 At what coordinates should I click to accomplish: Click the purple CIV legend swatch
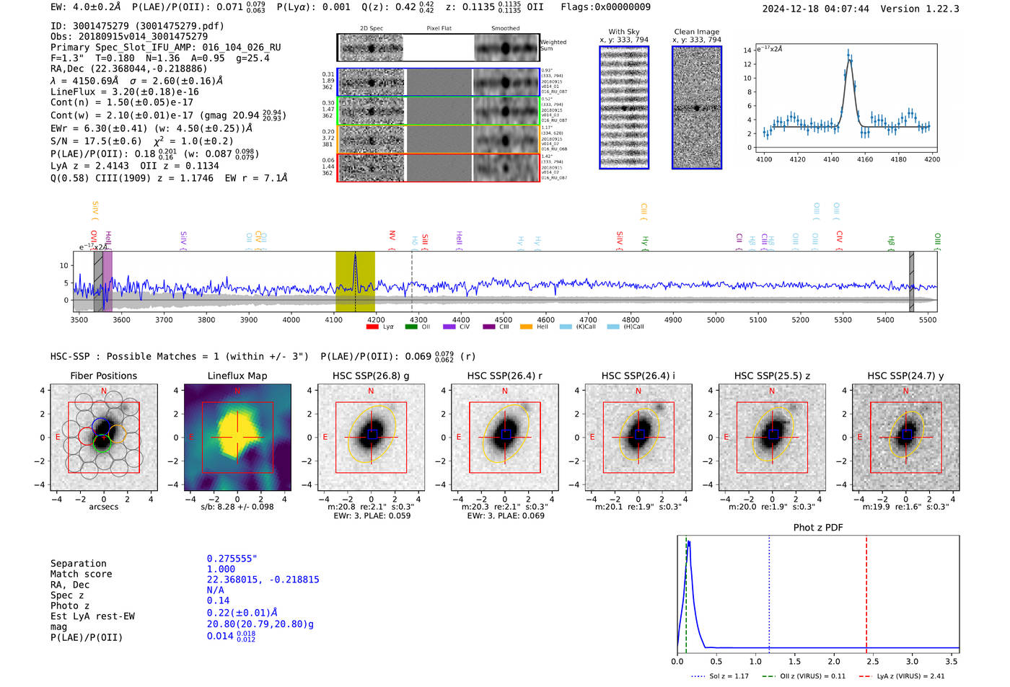click(x=449, y=327)
